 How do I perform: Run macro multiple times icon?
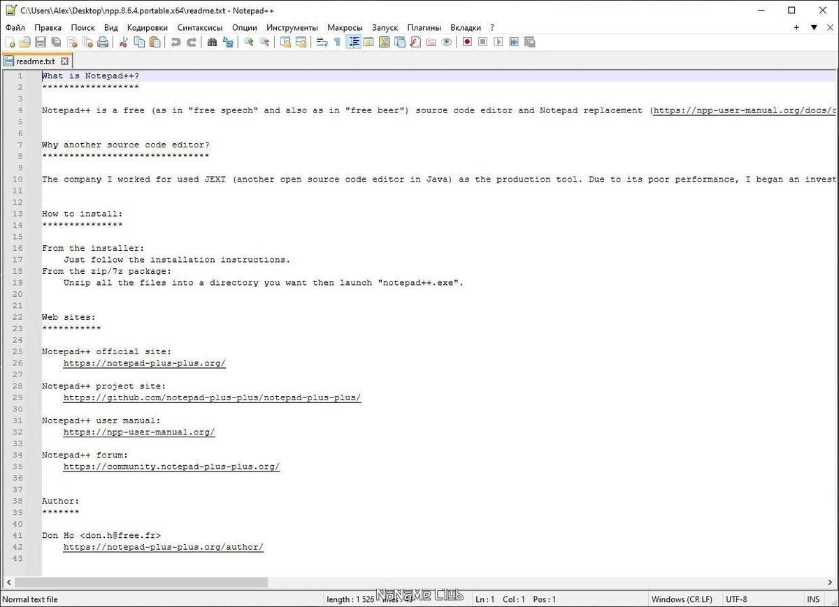coord(513,42)
